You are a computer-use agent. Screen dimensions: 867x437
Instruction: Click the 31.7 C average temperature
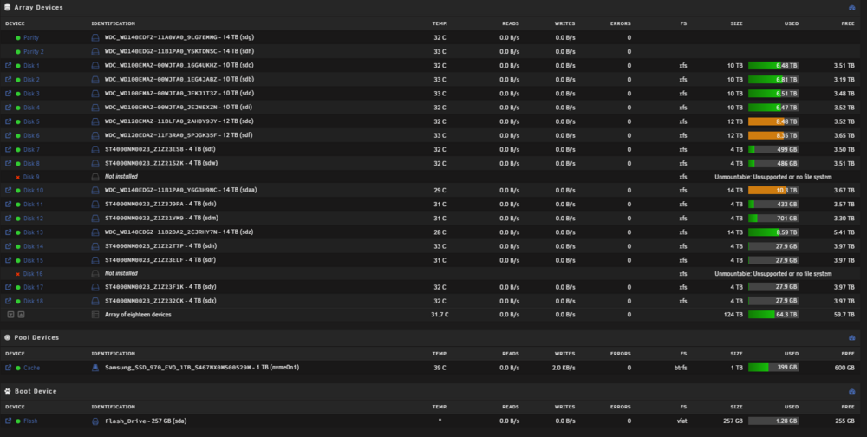click(x=440, y=315)
